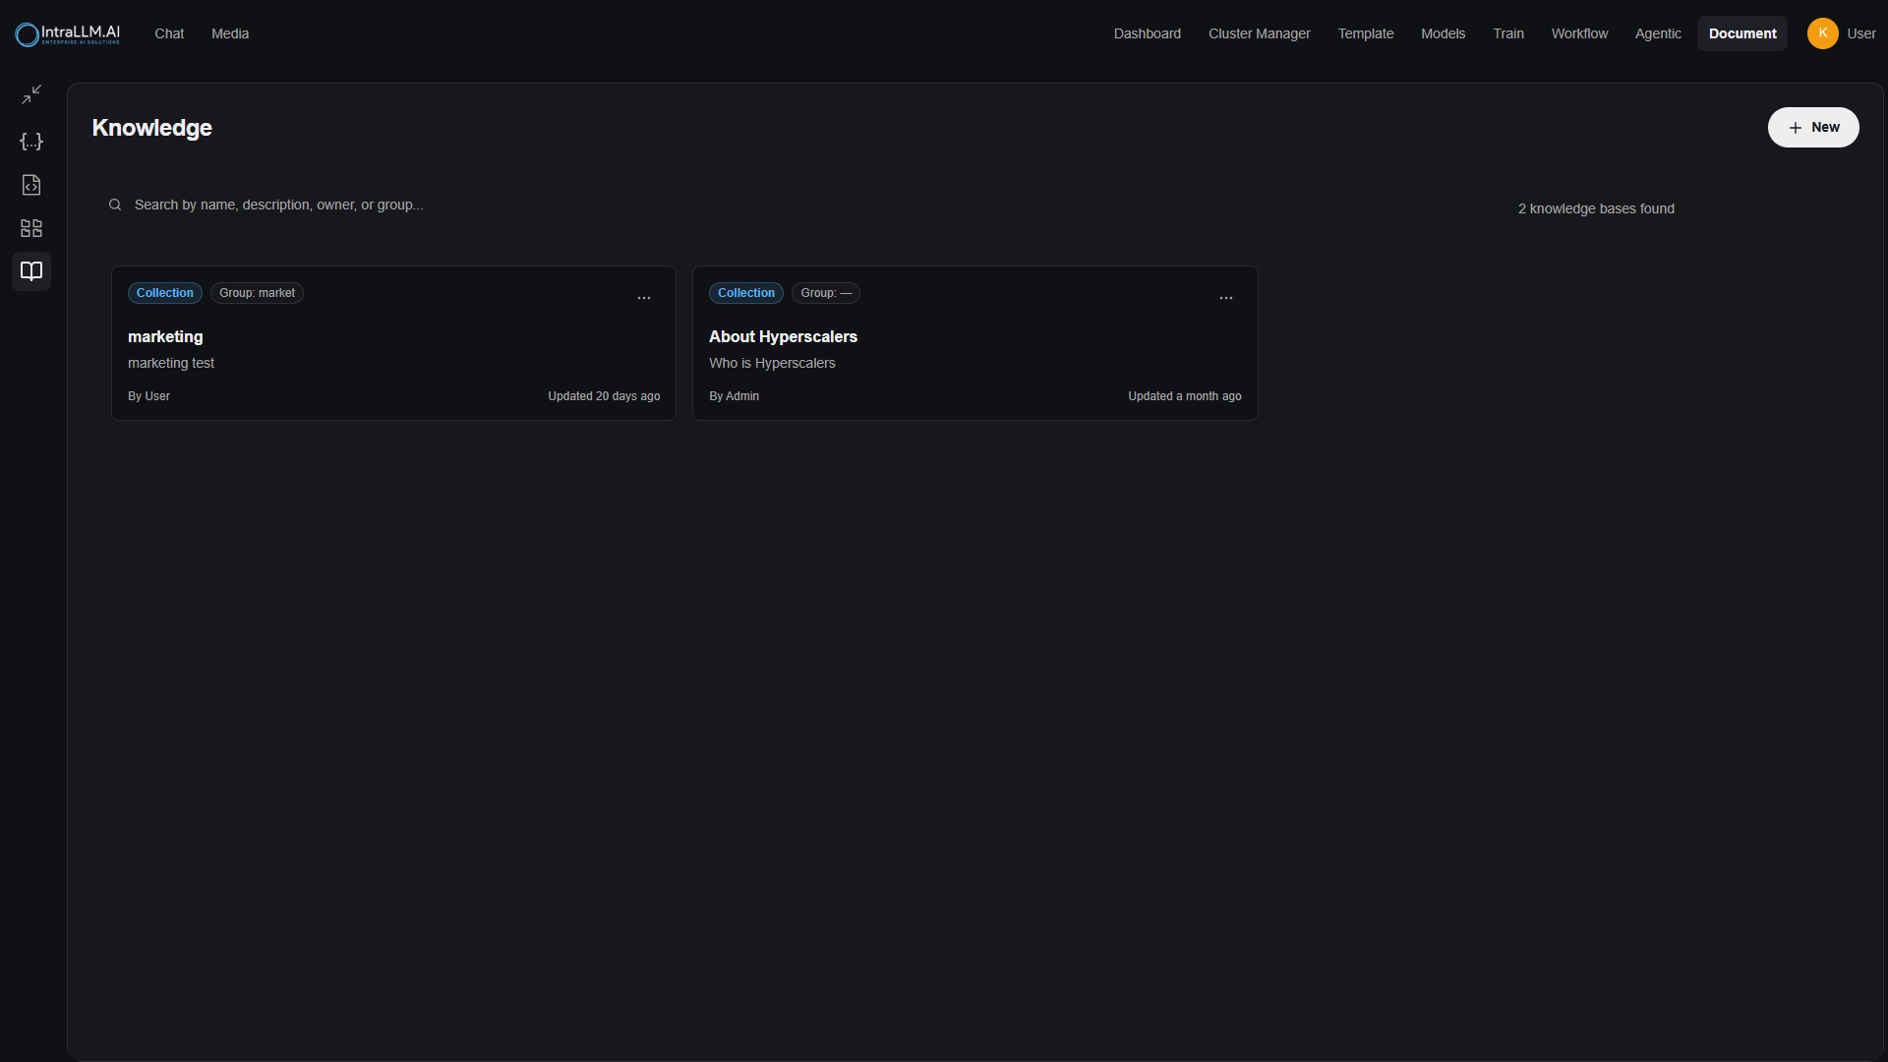The height and width of the screenshot is (1062, 1888).
Task: Select the open book Knowledge icon
Action: click(x=31, y=271)
